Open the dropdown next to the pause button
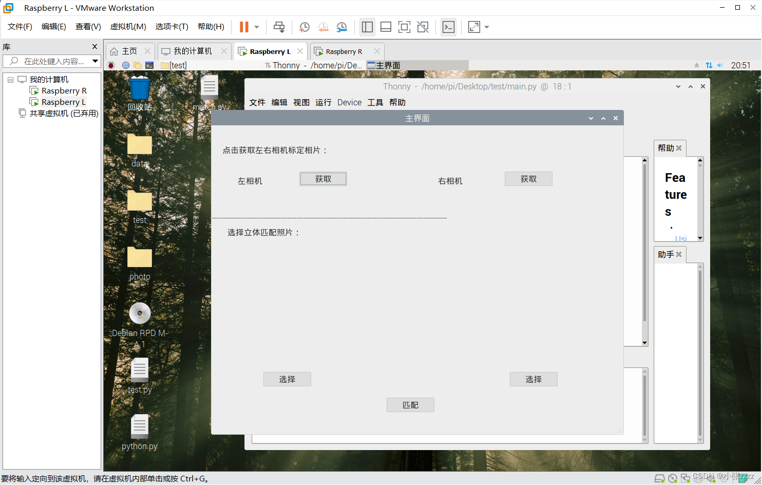762x485 pixels. (x=257, y=27)
